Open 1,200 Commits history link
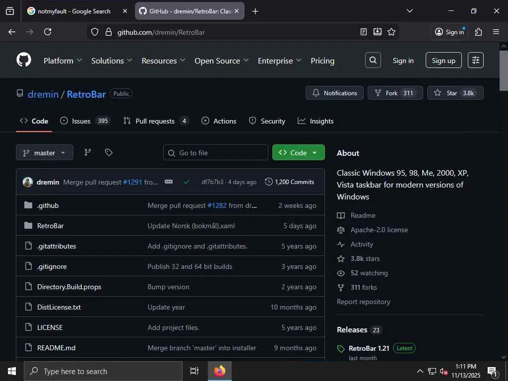Image resolution: width=508 pixels, height=381 pixels. coord(289,182)
